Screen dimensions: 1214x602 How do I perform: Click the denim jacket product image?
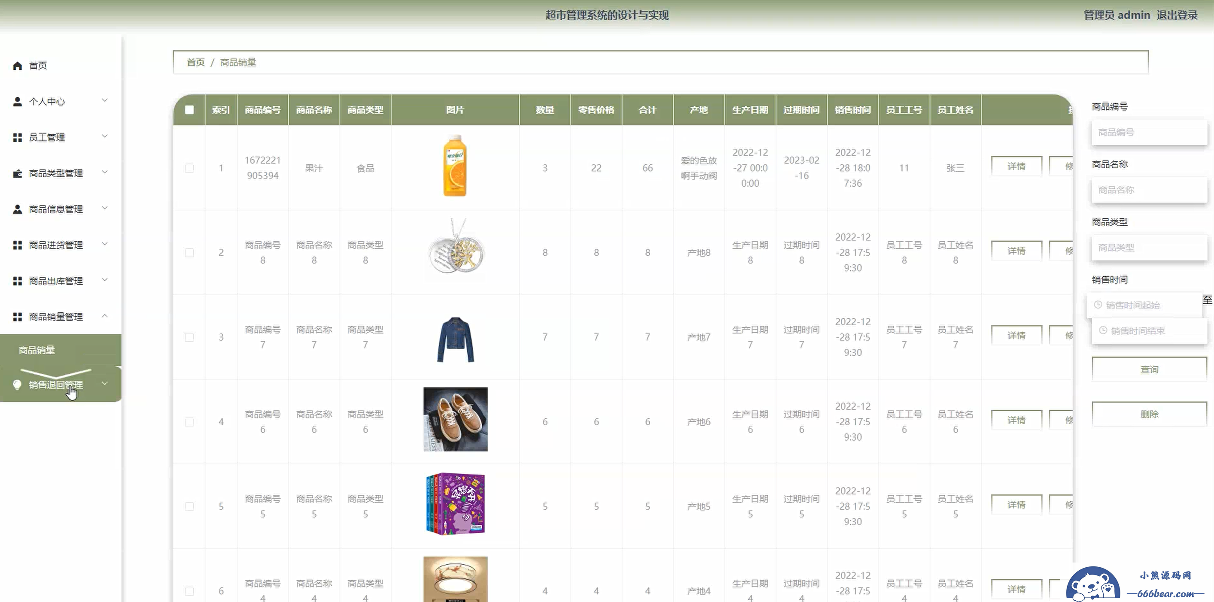pyautogui.click(x=455, y=340)
